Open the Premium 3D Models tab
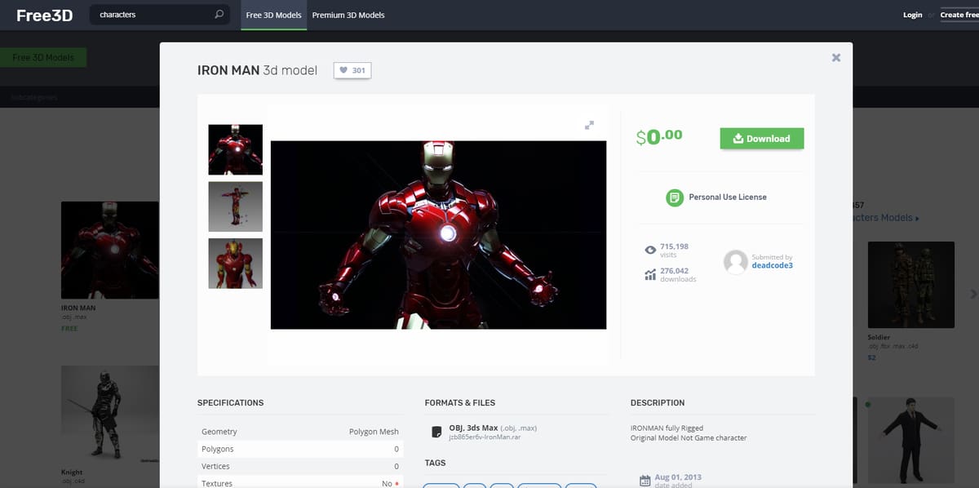 (348, 15)
